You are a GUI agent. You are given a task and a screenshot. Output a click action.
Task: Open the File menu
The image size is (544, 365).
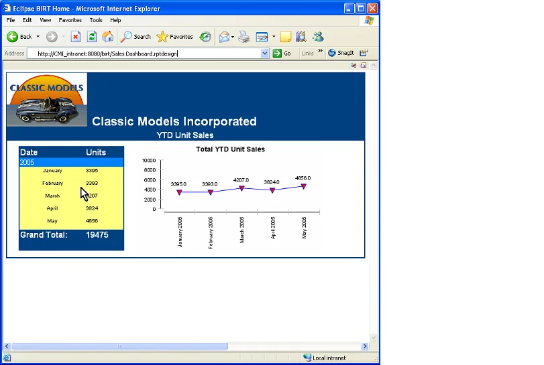coord(11,20)
